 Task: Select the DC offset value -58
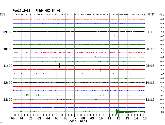tap(162, 112)
